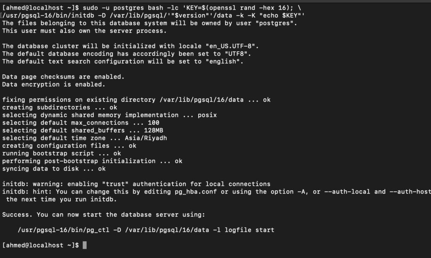Click the "Success." message text
The height and width of the screenshot is (258, 431).
click(x=18, y=215)
